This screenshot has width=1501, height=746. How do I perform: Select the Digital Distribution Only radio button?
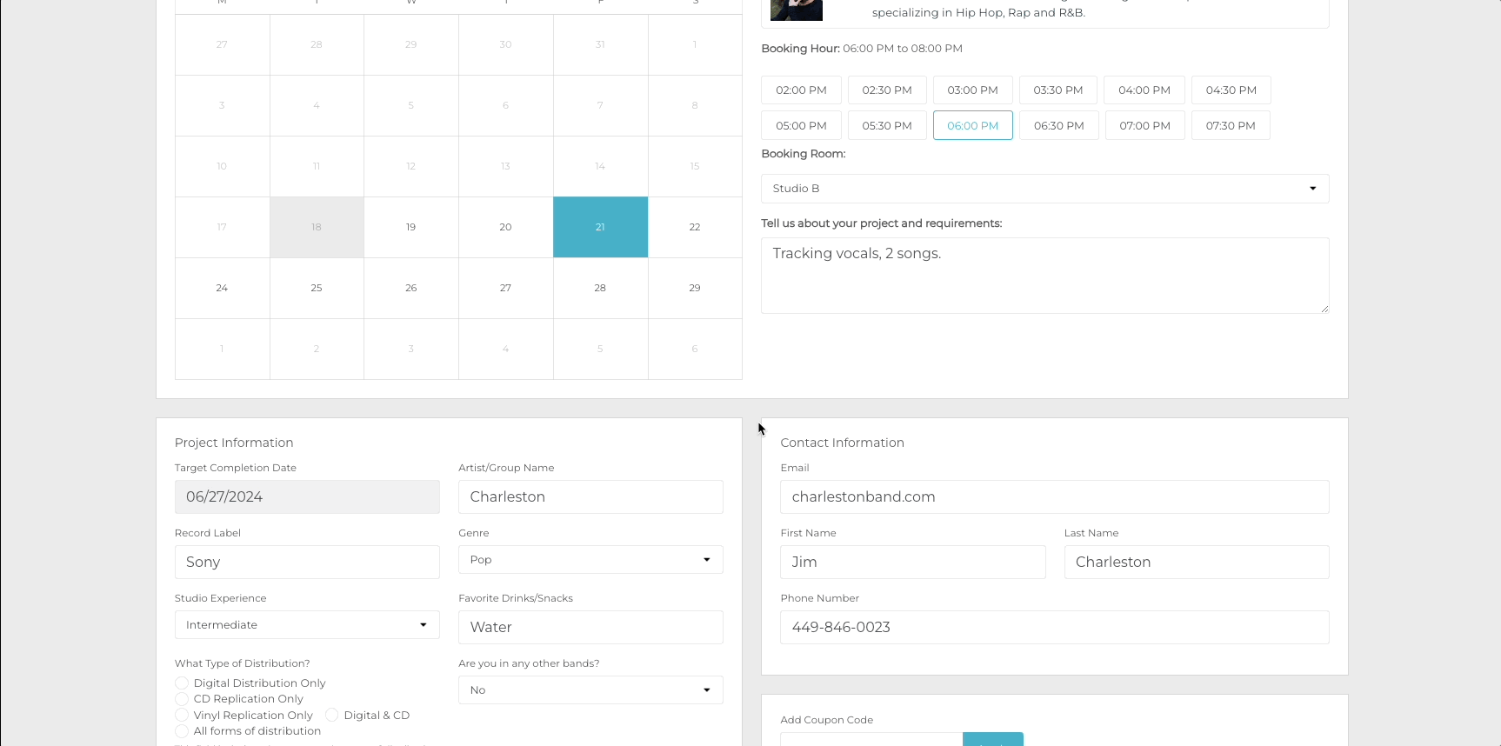click(182, 683)
